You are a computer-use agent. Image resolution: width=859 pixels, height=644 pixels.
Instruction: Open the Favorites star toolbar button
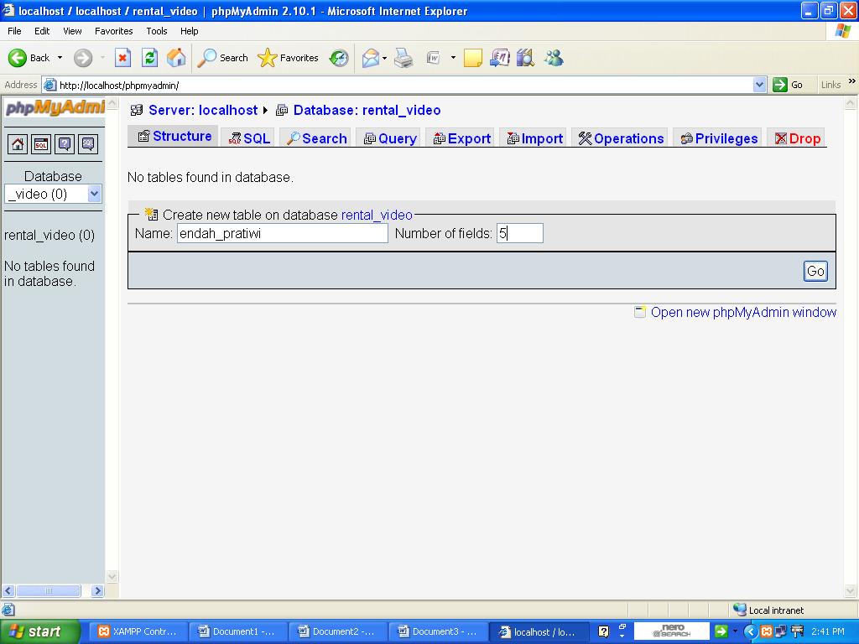[x=289, y=58]
